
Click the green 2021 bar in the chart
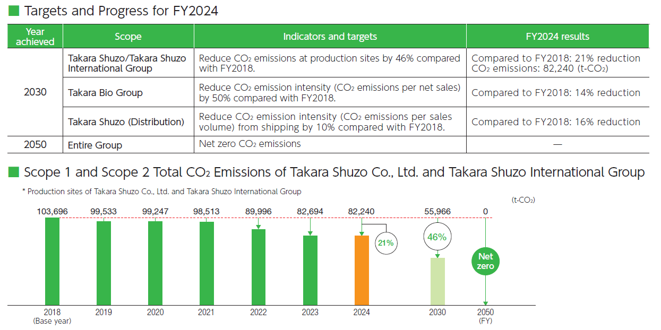click(207, 264)
